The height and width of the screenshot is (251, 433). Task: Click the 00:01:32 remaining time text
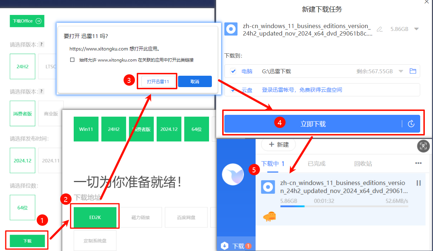(324, 201)
